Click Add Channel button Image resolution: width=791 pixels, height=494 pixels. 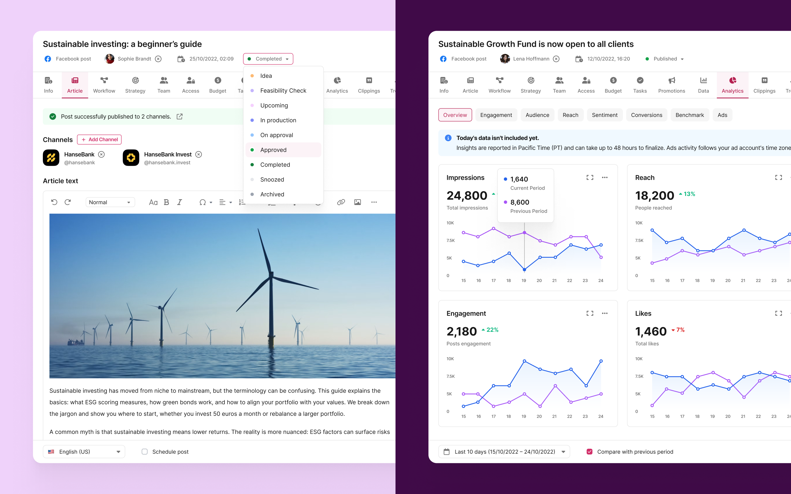(99, 139)
